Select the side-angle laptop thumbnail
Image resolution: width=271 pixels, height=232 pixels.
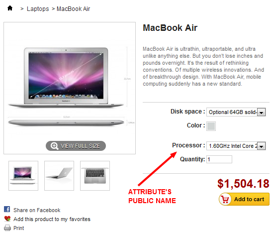point(59,176)
